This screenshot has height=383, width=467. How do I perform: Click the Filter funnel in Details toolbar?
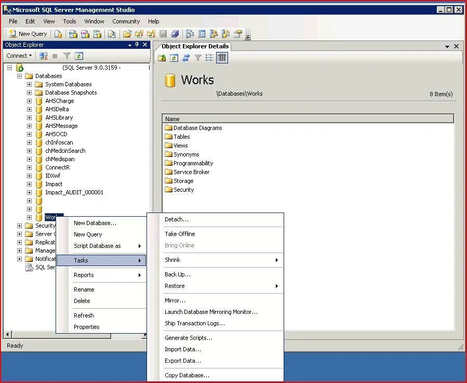pyautogui.click(x=198, y=58)
